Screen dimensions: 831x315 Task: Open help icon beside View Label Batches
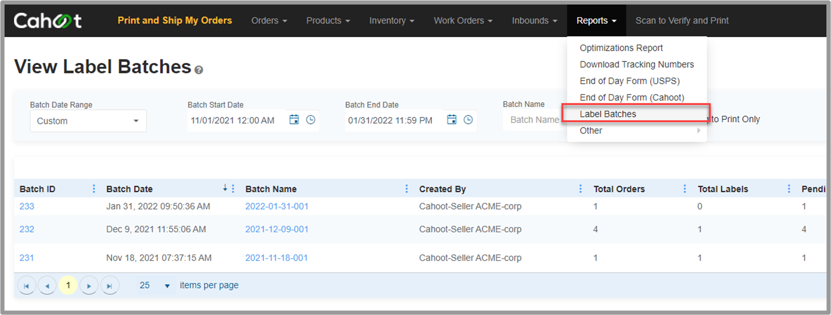pyautogui.click(x=199, y=70)
